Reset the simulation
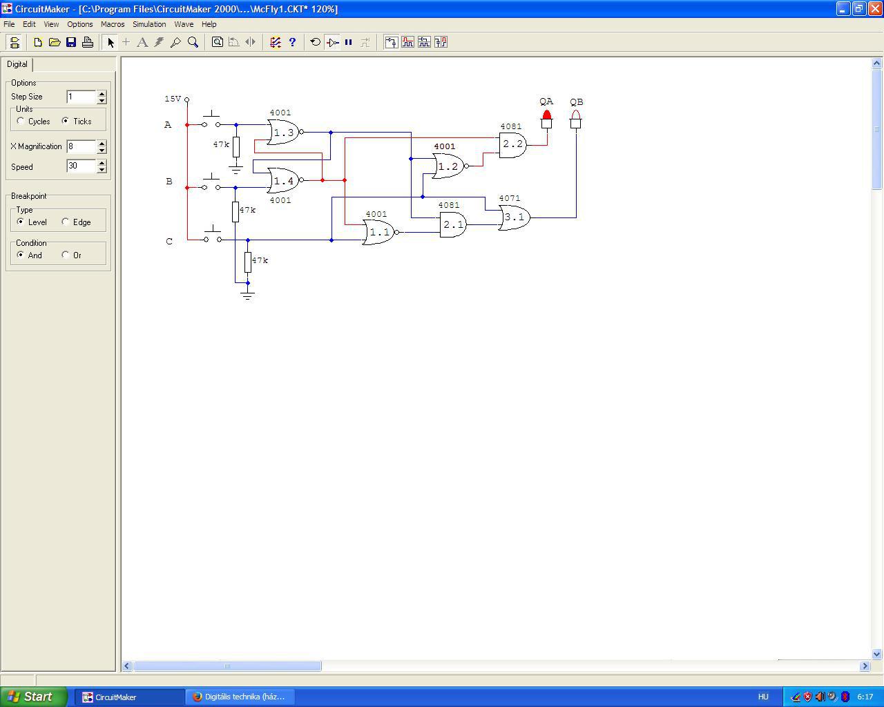This screenshot has height=707, width=884. 316,42
